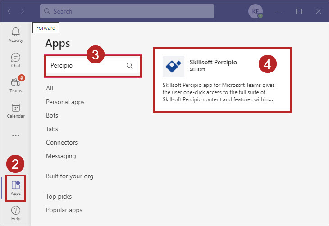Select the Messaging category
Viewport: 329px width, 226px height.
(61, 156)
